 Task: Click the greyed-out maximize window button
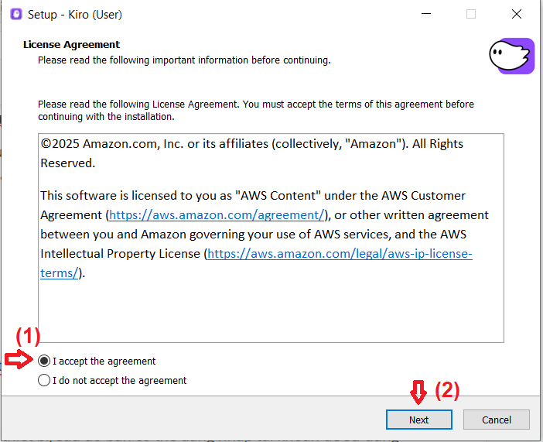tap(471, 14)
